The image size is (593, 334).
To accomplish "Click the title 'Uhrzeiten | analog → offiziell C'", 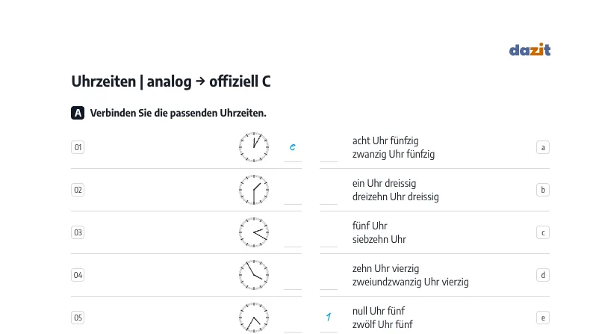I will coord(171,81).
